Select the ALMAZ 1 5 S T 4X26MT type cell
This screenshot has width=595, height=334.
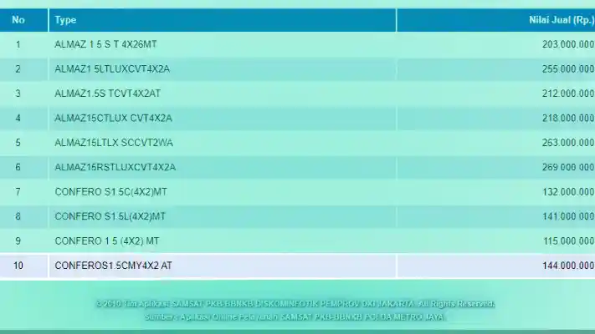(x=105, y=43)
